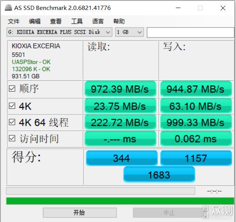Open the 文件 menu

(14, 21)
